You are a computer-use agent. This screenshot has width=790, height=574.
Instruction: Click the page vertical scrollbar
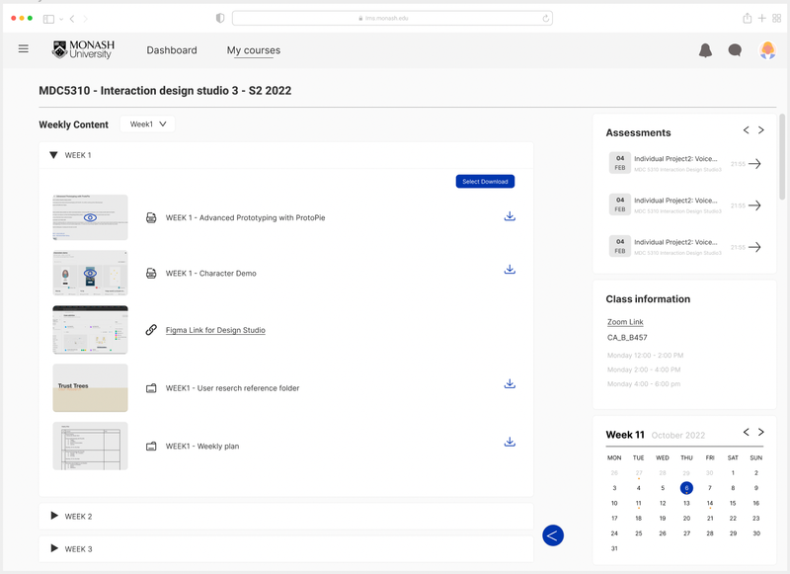[x=782, y=157]
